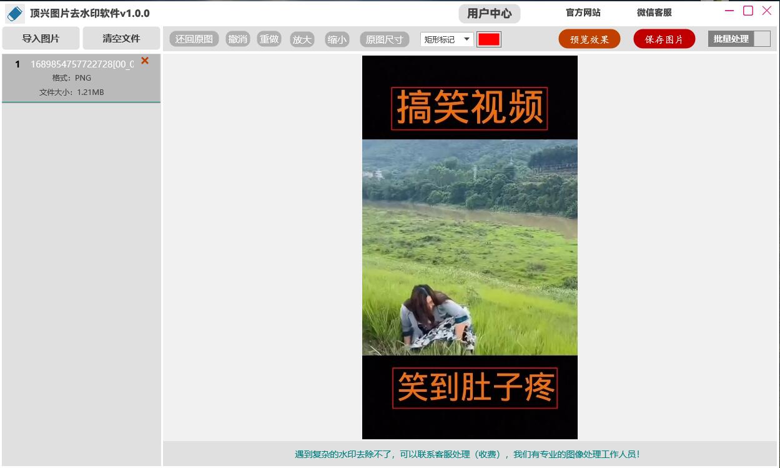Viewport: 780px width, 468px height.
Task: Remove the loaded PNG with its X icon
Action: (x=144, y=61)
